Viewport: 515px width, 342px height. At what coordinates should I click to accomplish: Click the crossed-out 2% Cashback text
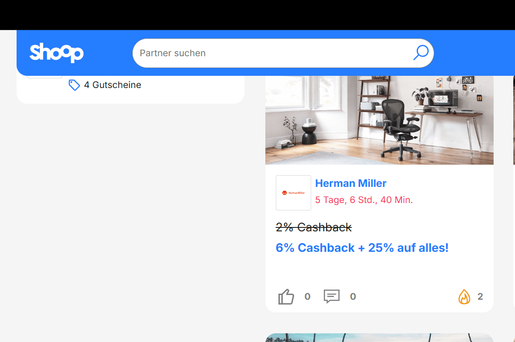314,227
